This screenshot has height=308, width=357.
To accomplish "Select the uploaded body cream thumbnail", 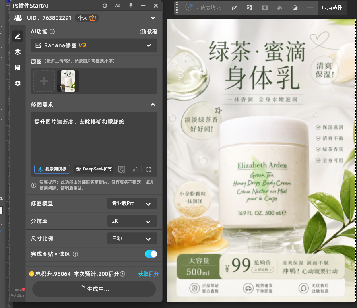I will 68,81.
